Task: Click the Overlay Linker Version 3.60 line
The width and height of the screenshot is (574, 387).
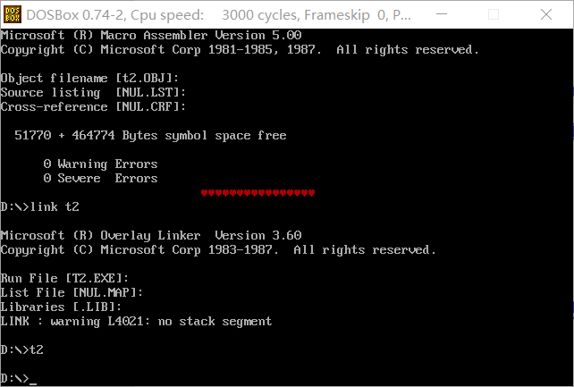Action: coord(150,235)
